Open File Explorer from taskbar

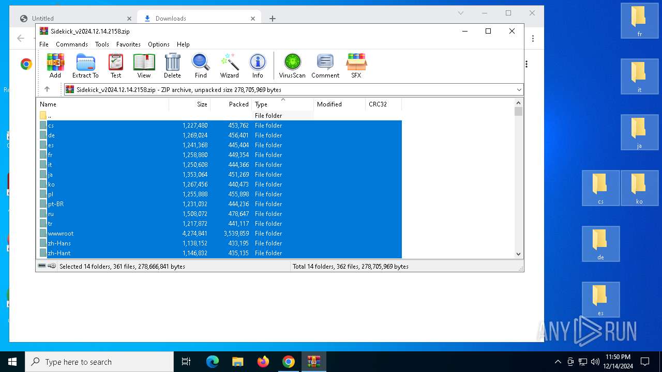[238, 362]
